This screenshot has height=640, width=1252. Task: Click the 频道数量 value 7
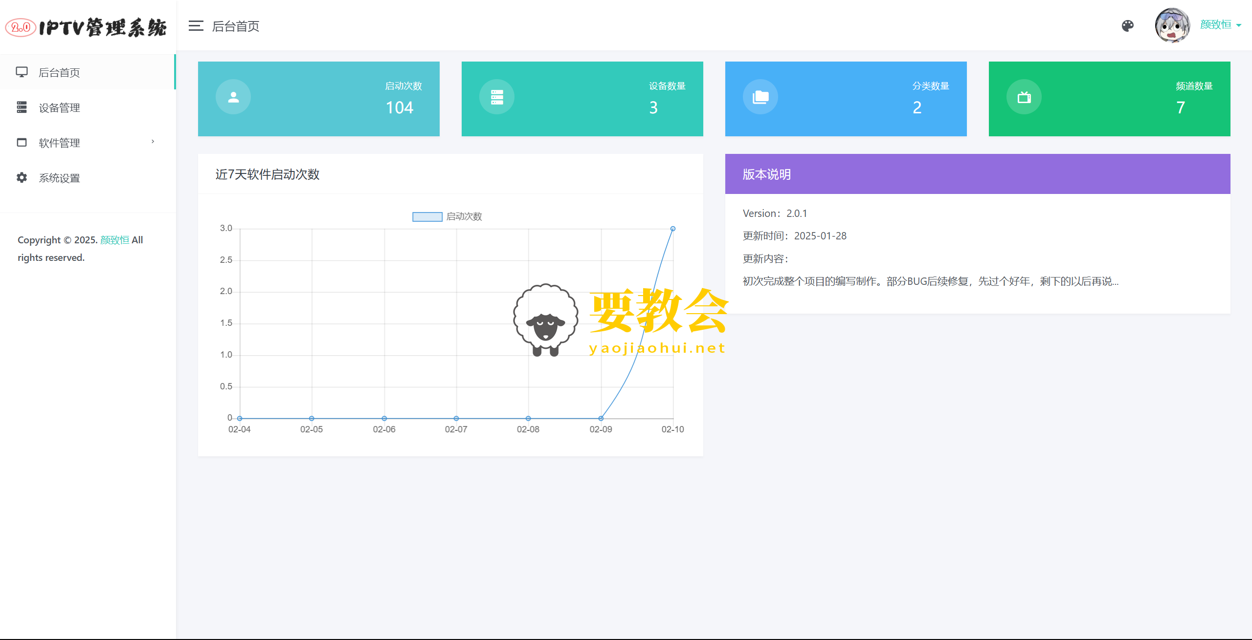(1181, 107)
